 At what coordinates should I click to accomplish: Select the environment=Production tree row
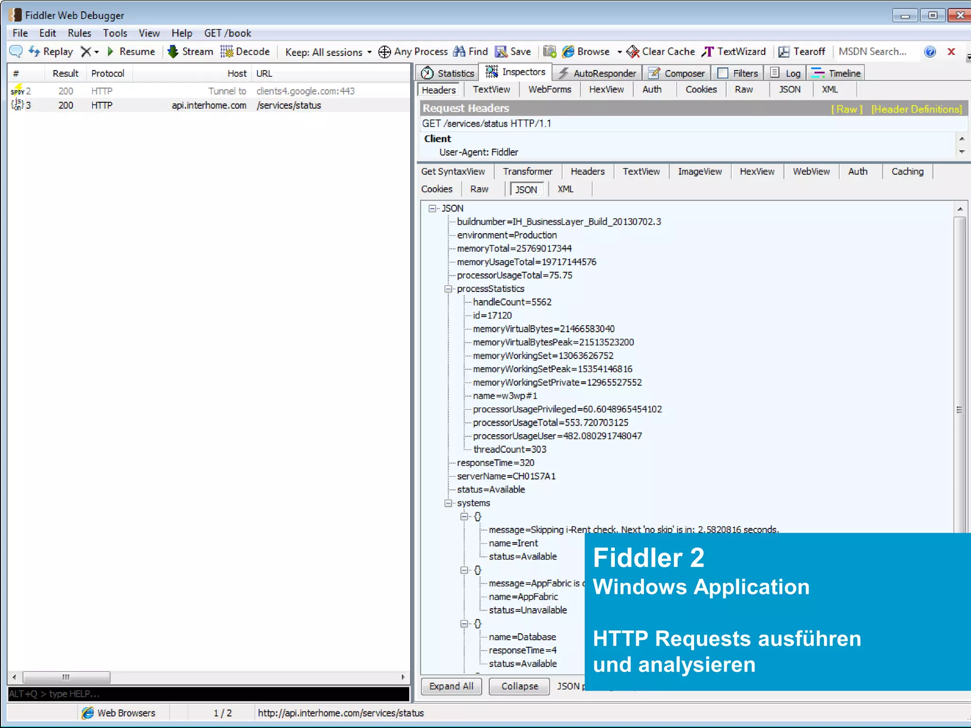pos(507,235)
